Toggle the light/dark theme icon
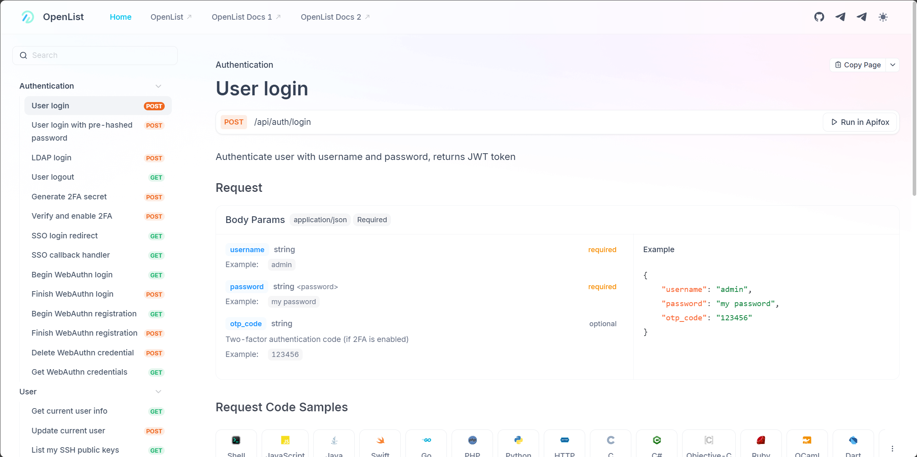 click(x=883, y=17)
